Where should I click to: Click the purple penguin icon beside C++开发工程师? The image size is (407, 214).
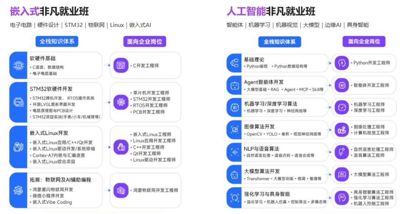[121, 147]
